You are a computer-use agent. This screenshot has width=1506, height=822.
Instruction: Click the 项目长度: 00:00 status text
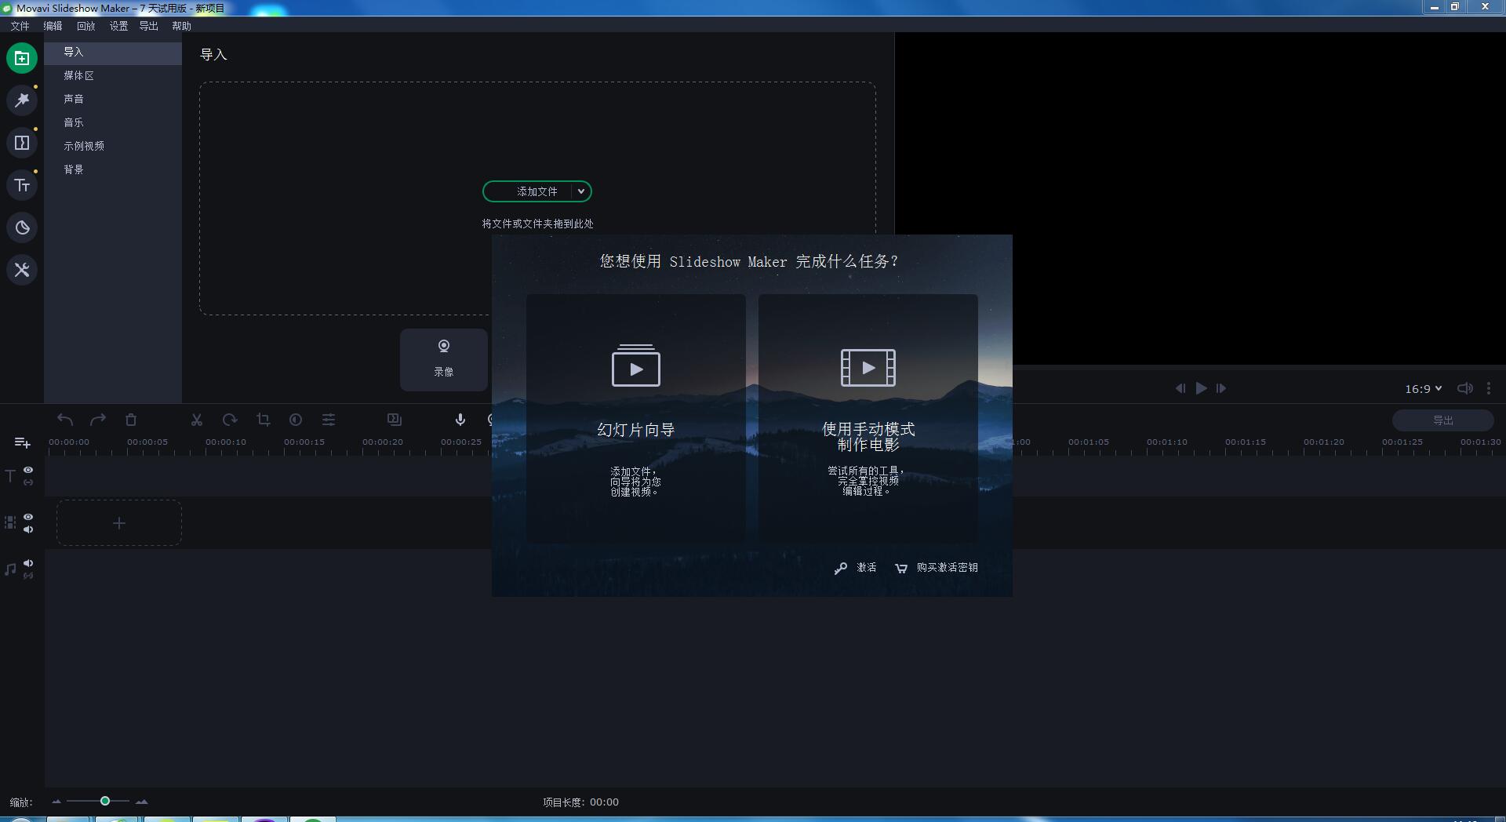coord(580,802)
